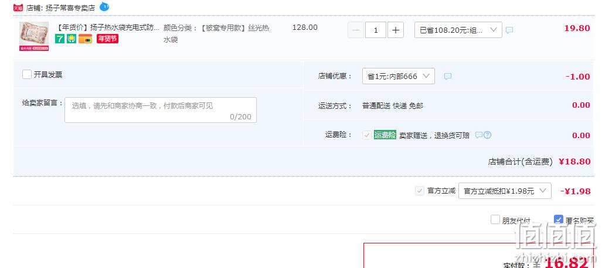Screen dimensions: 602x268
Task: Toggle the 官方立减 checkbox
Action: tap(419, 191)
